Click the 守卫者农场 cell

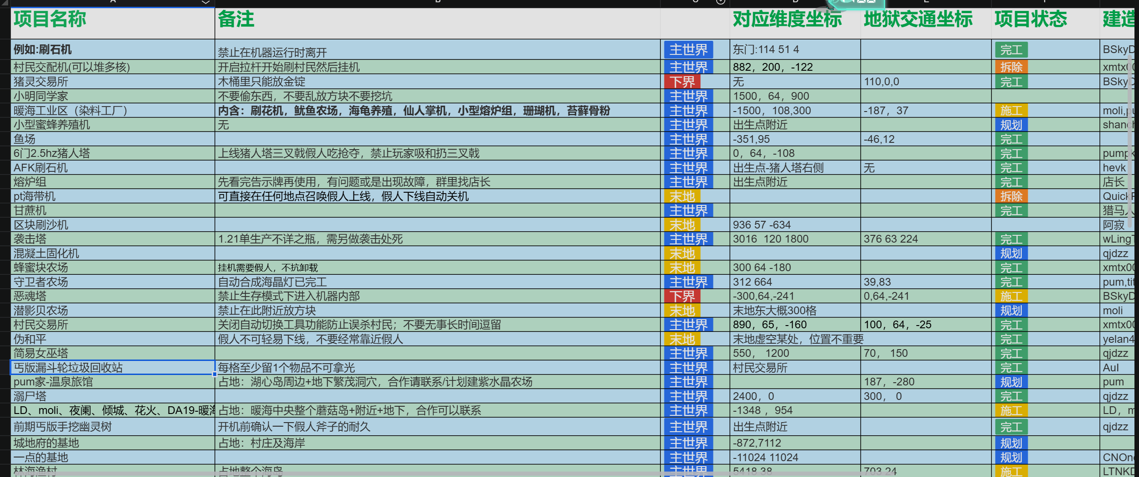(113, 282)
